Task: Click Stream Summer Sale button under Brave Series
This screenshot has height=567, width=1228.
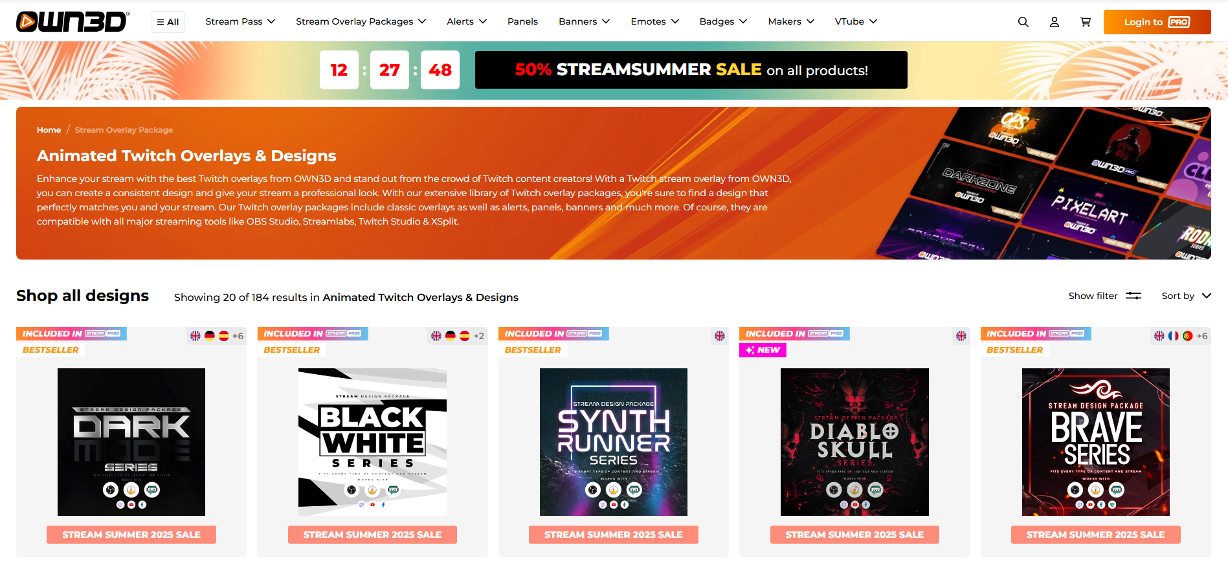Action: [x=1095, y=535]
